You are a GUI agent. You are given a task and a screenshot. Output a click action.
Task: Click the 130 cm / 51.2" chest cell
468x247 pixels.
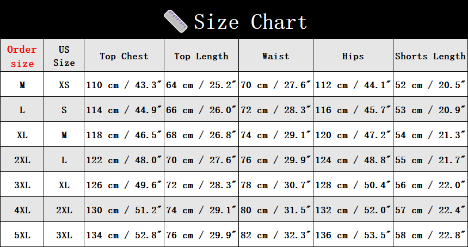pos(124,210)
